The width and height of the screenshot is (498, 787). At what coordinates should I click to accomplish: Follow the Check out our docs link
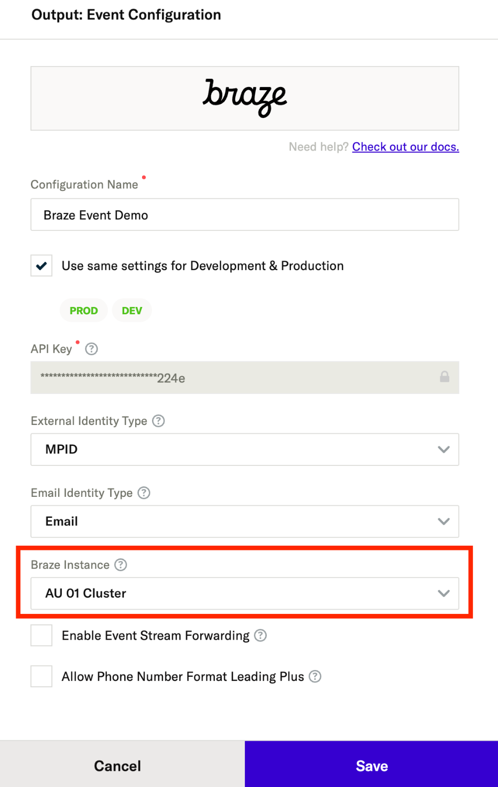(x=406, y=147)
